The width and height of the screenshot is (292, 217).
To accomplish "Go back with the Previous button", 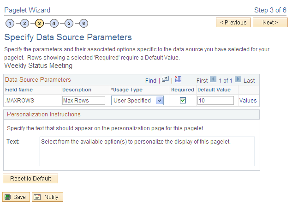I will pos(233,23).
